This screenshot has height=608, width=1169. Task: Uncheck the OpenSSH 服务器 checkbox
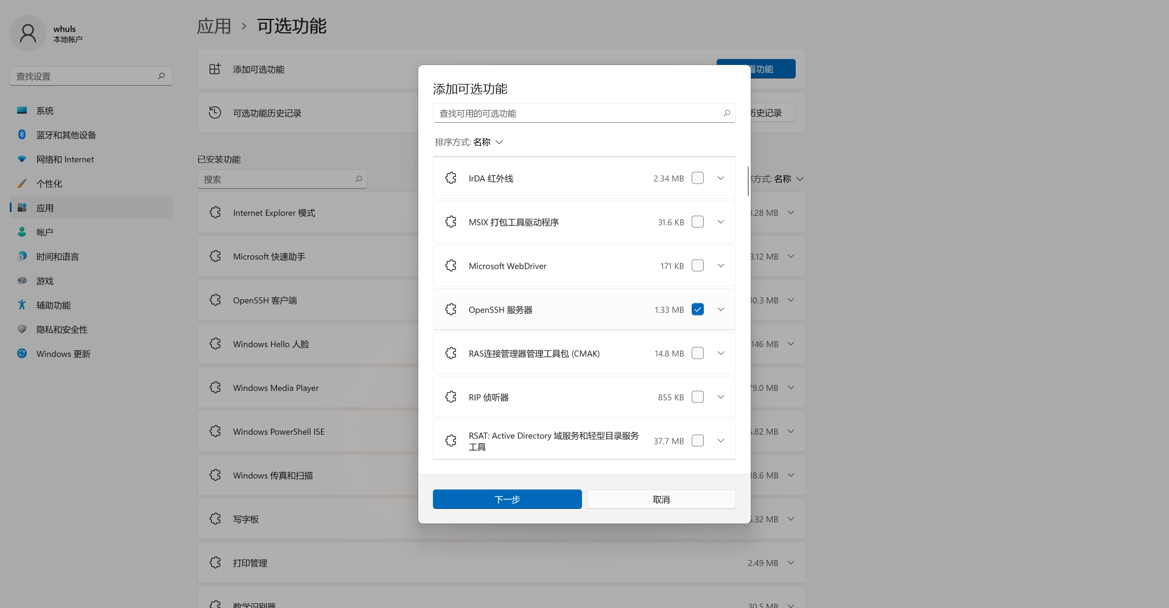[698, 309]
